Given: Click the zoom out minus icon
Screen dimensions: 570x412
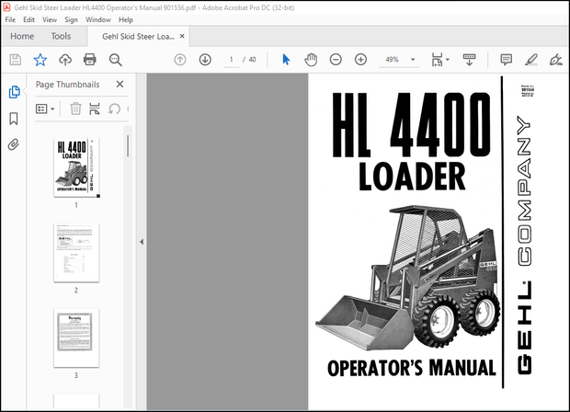Looking at the screenshot, I should tap(336, 60).
